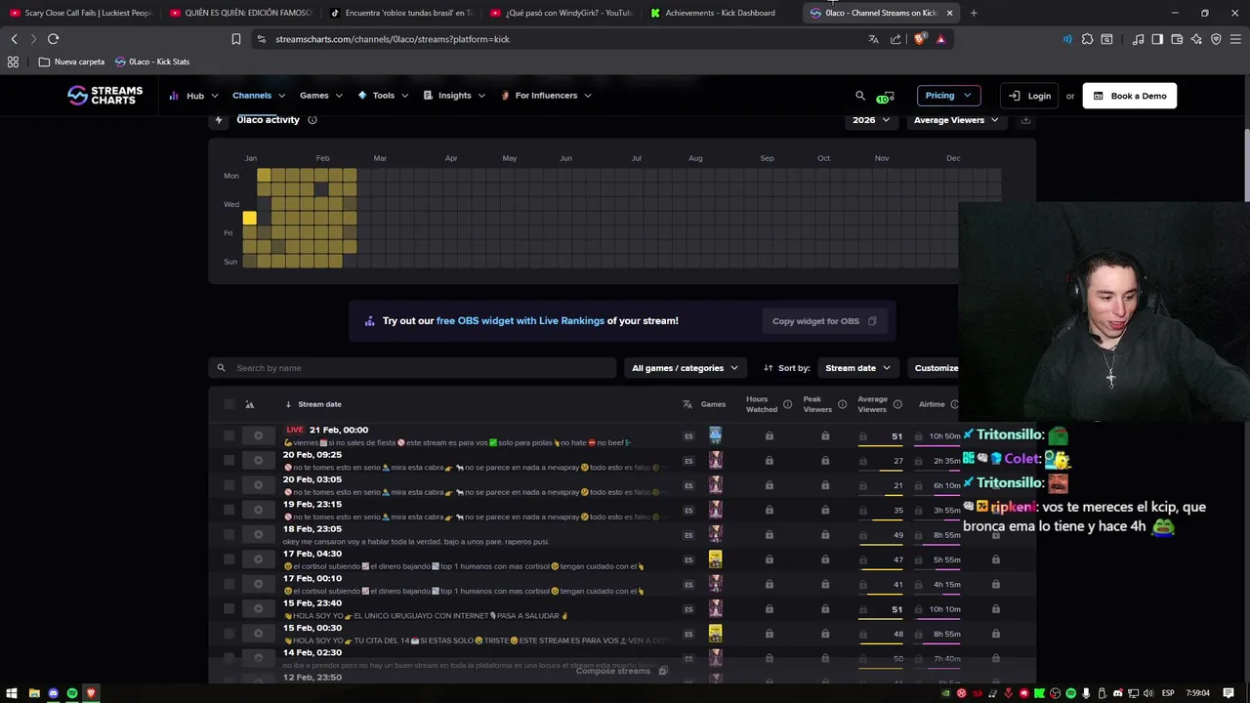Play the 21 Feb, 00:00 live stream row
Viewport: 1250px width, 703px height.
tap(258, 436)
